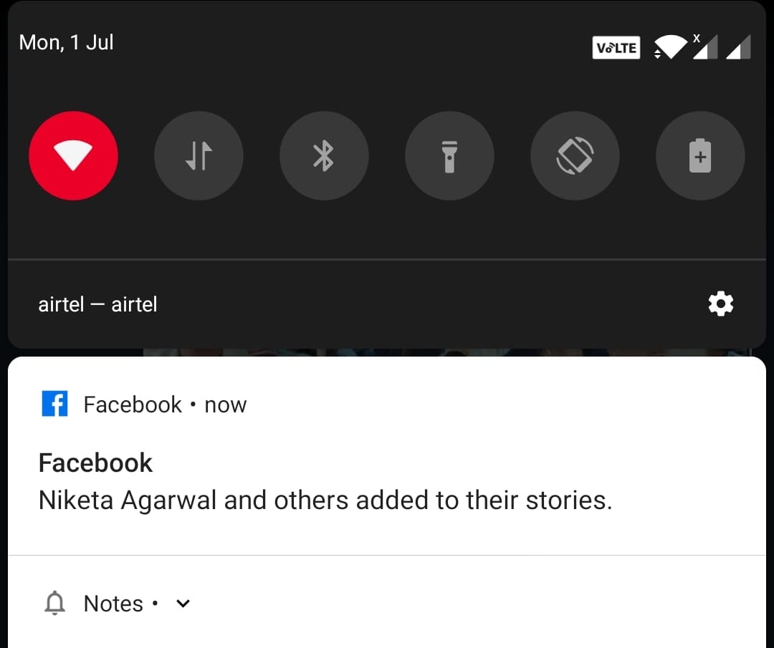Open settings via gear icon

[721, 304]
